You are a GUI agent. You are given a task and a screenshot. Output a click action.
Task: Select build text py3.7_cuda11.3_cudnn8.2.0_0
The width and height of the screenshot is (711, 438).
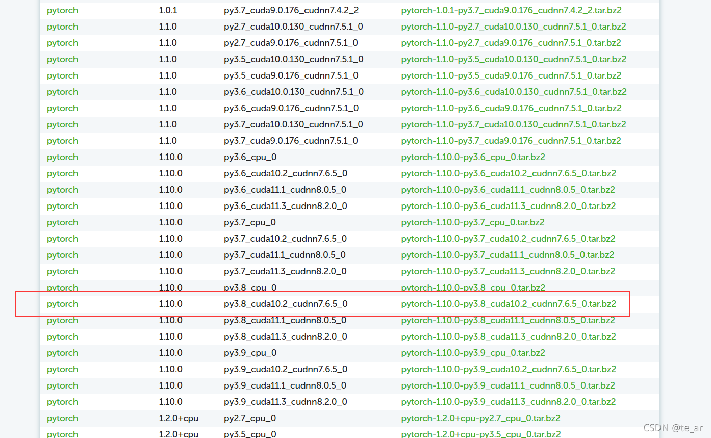[285, 271]
